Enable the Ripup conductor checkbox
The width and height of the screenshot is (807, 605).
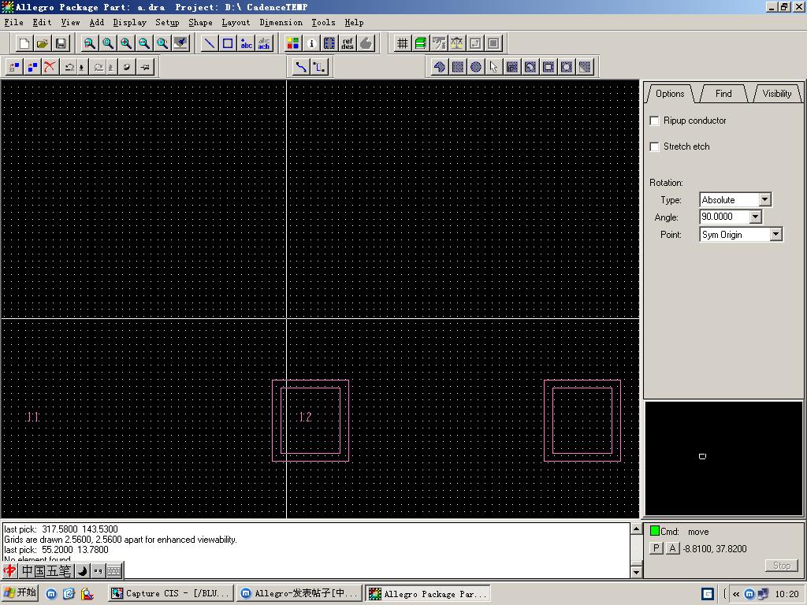click(x=654, y=121)
